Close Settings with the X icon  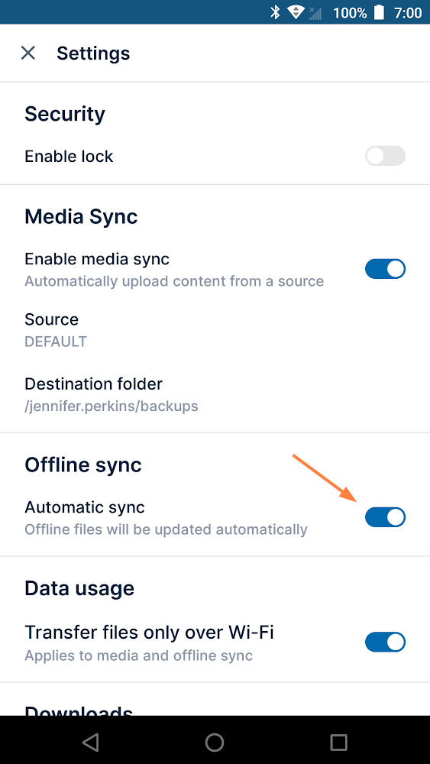pyautogui.click(x=28, y=53)
